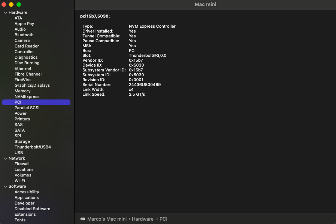Click the Software section label
The width and height of the screenshot is (336, 224).
[x=17, y=186]
